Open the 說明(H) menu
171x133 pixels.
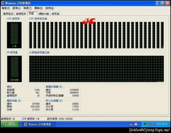(x=50, y=8)
